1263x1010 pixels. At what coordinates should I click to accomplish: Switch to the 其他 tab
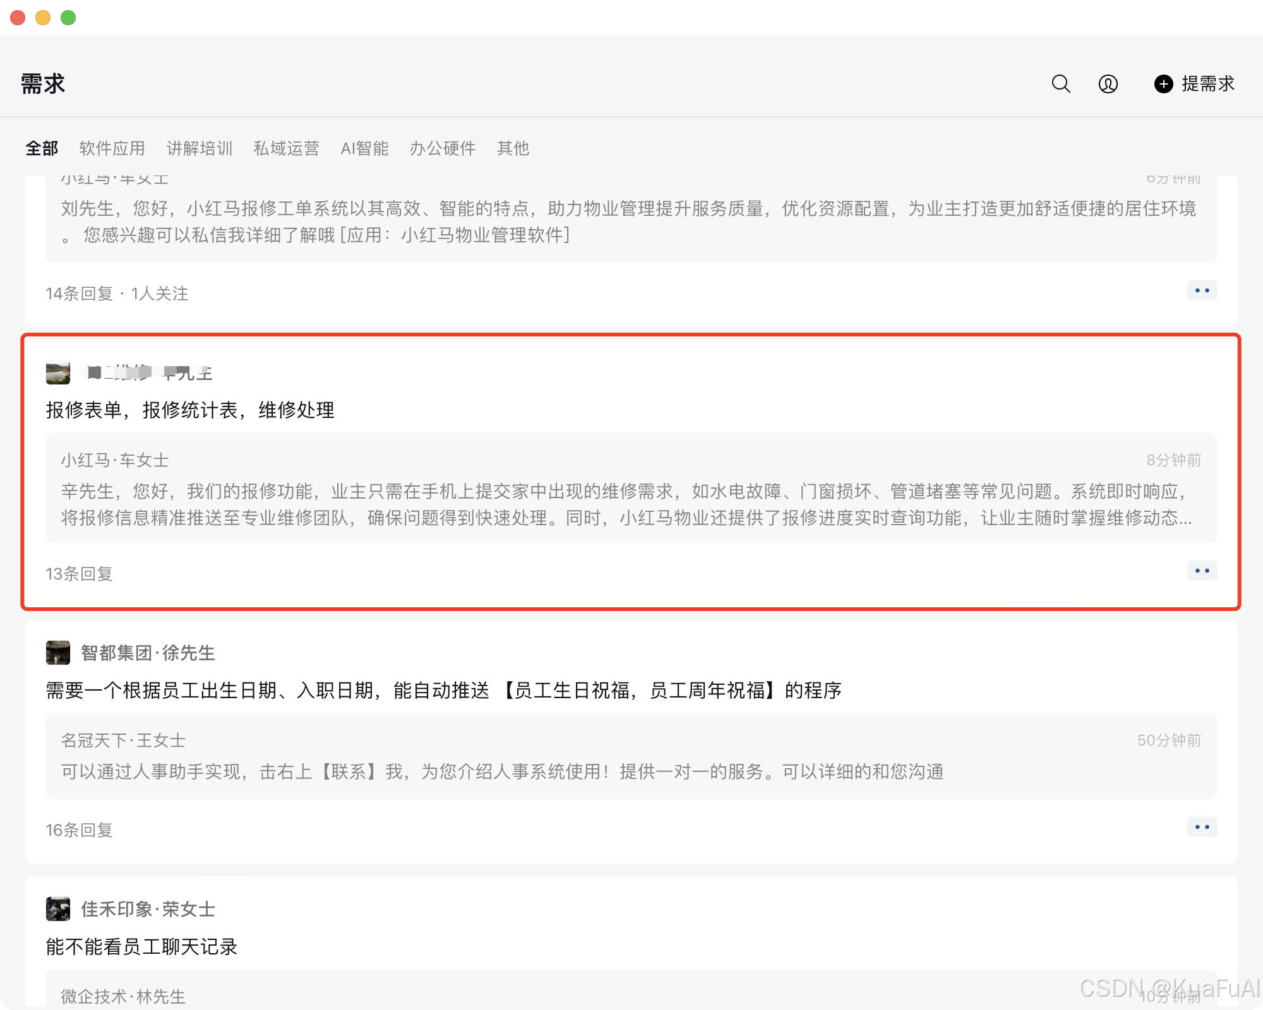513,148
